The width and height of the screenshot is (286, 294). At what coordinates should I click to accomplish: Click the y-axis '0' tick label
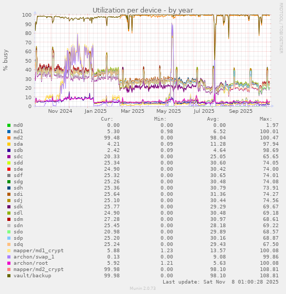pyautogui.click(x=30, y=107)
